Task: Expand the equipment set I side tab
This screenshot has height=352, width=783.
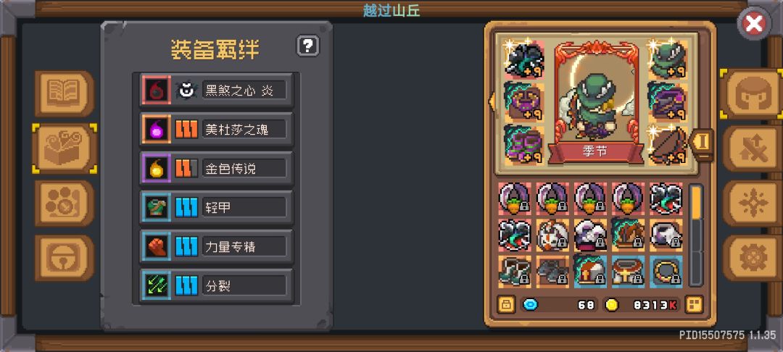Action: tap(702, 143)
